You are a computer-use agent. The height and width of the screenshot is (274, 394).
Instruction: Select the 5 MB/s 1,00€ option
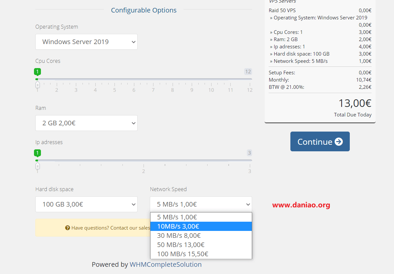201,217
